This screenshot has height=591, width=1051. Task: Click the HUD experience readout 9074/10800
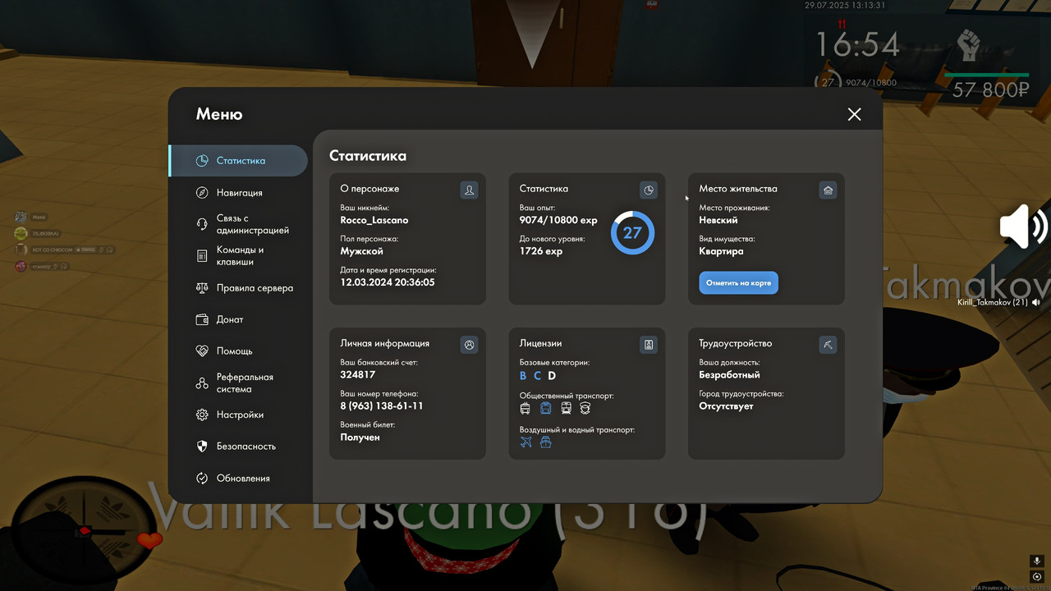click(x=870, y=82)
